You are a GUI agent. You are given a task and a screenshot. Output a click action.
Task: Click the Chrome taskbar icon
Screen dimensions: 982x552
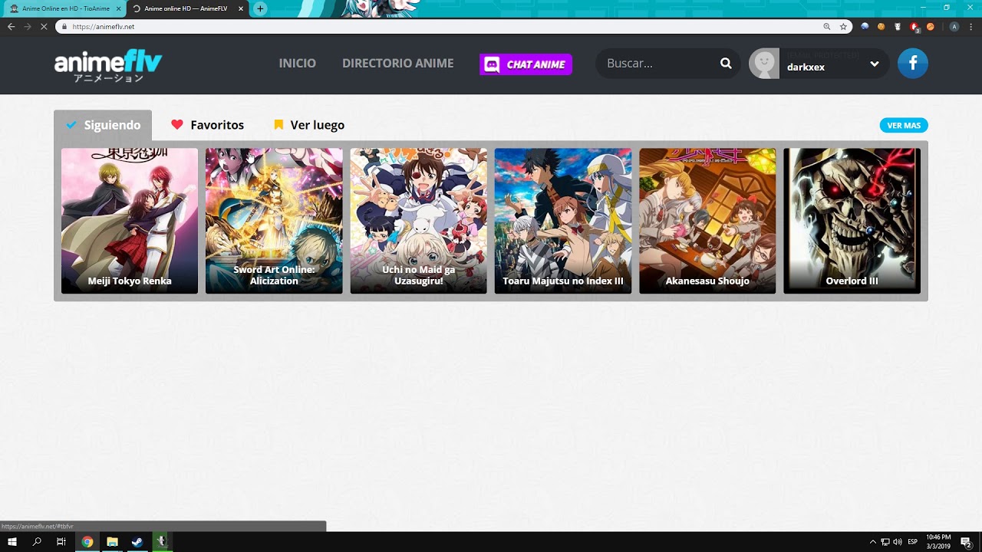pyautogui.click(x=87, y=542)
